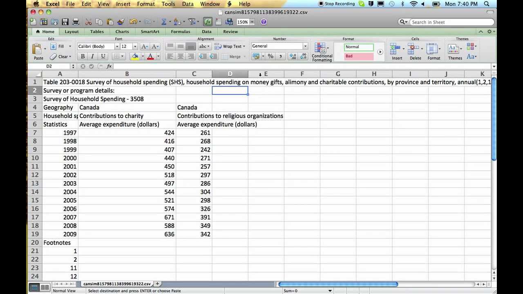Switch to Page Layout view button
The height and width of the screenshot is (294, 523).
tap(45, 287)
